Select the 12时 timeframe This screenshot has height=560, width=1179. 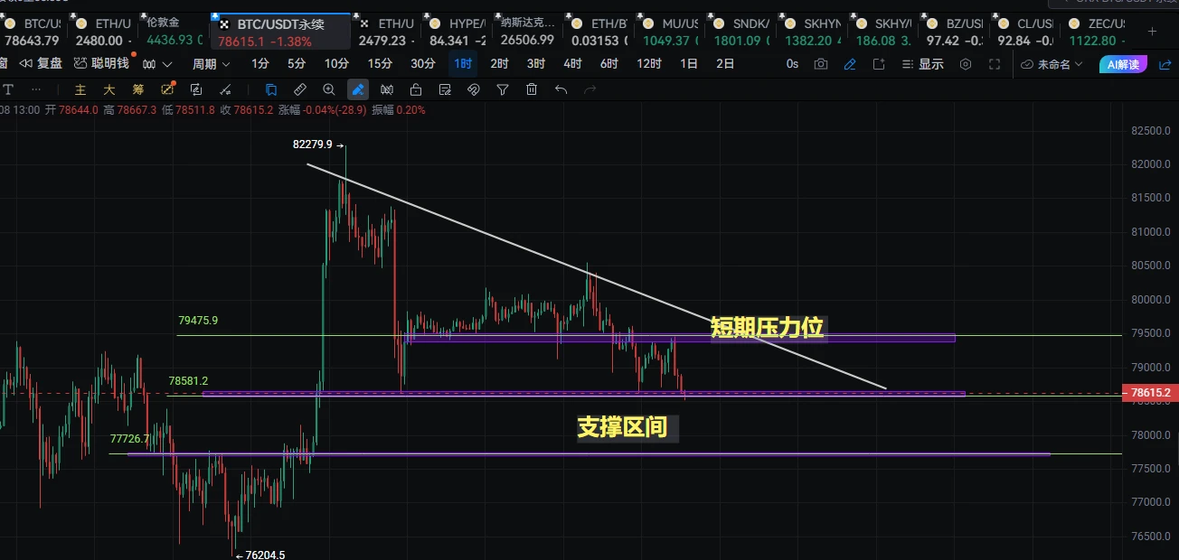coord(648,64)
